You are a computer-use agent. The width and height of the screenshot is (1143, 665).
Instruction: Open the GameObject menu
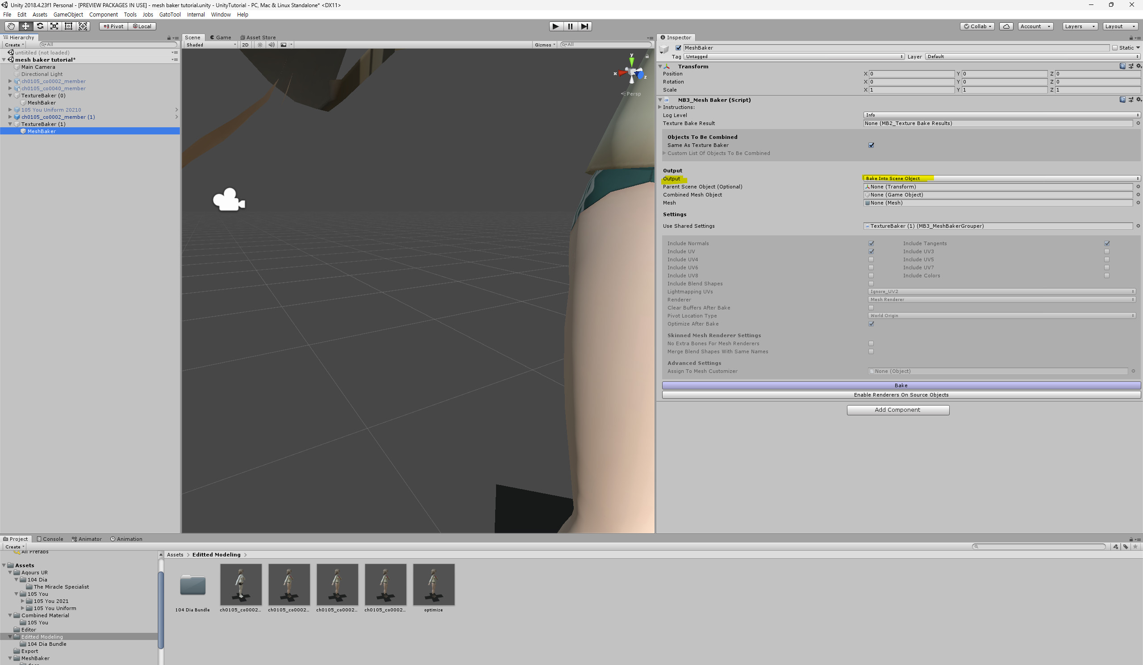[68, 15]
